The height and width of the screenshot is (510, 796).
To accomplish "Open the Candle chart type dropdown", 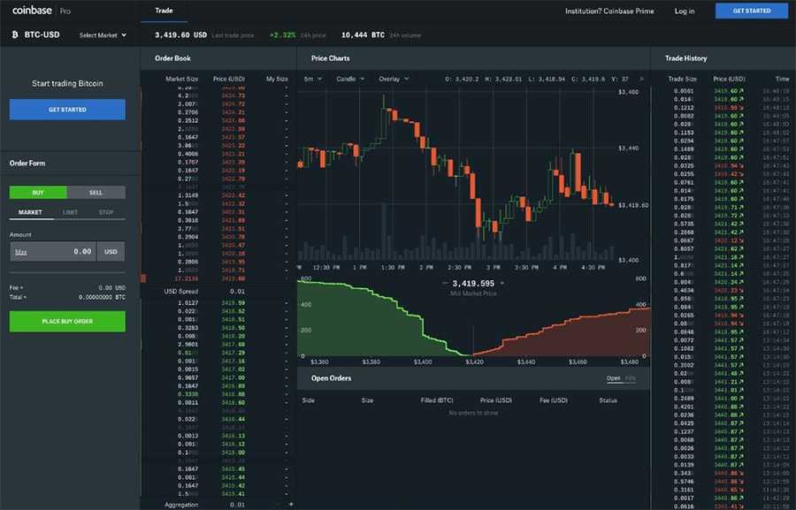I will [350, 78].
